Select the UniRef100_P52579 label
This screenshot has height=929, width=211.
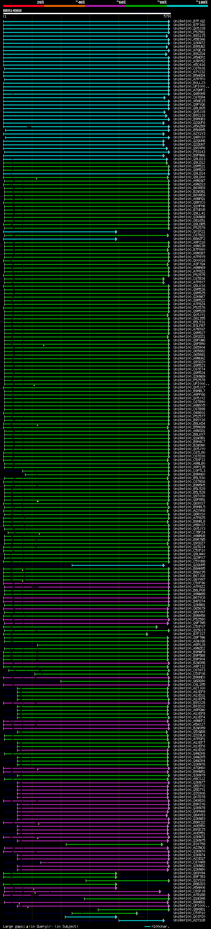(189, 228)
